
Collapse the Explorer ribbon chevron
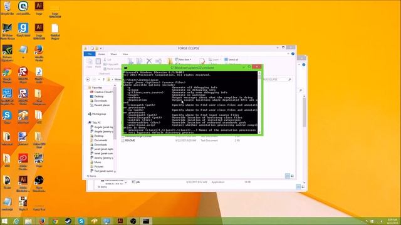pyautogui.click(x=288, y=54)
